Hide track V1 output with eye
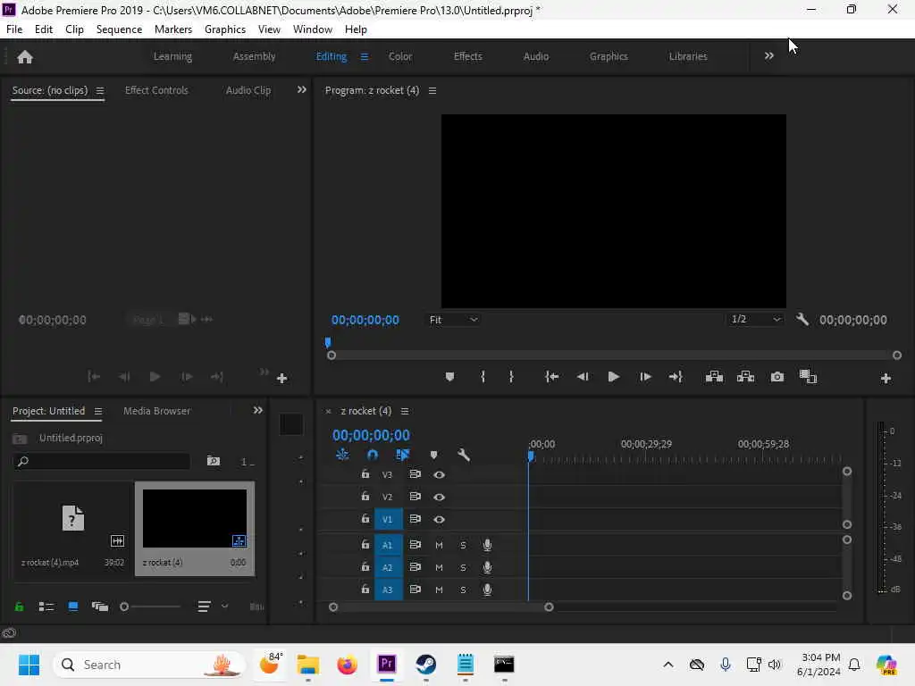915x686 pixels. click(439, 519)
